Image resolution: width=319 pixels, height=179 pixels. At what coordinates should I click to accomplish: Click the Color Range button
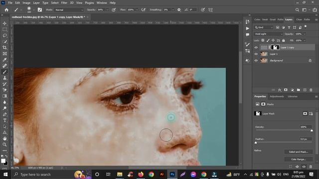coord(299,159)
